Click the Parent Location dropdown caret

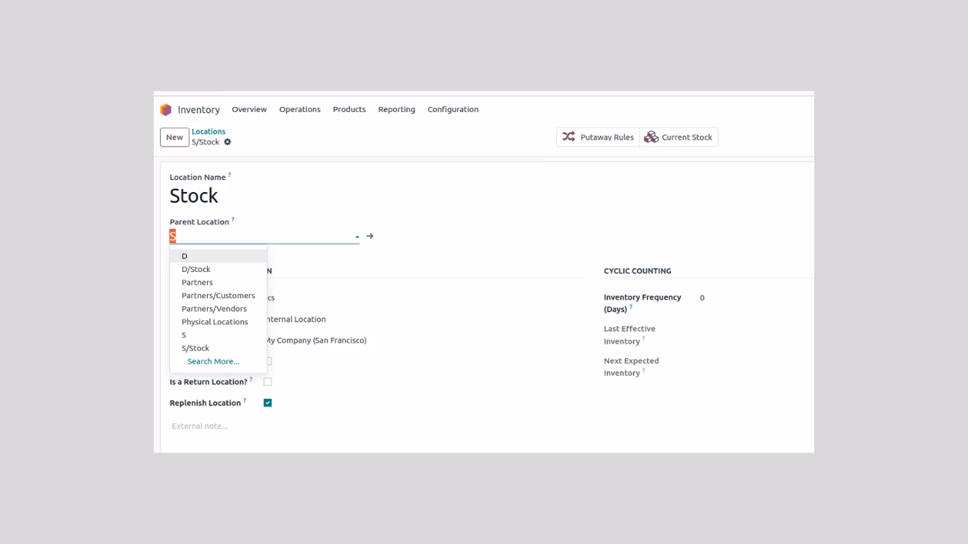point(357,237)
